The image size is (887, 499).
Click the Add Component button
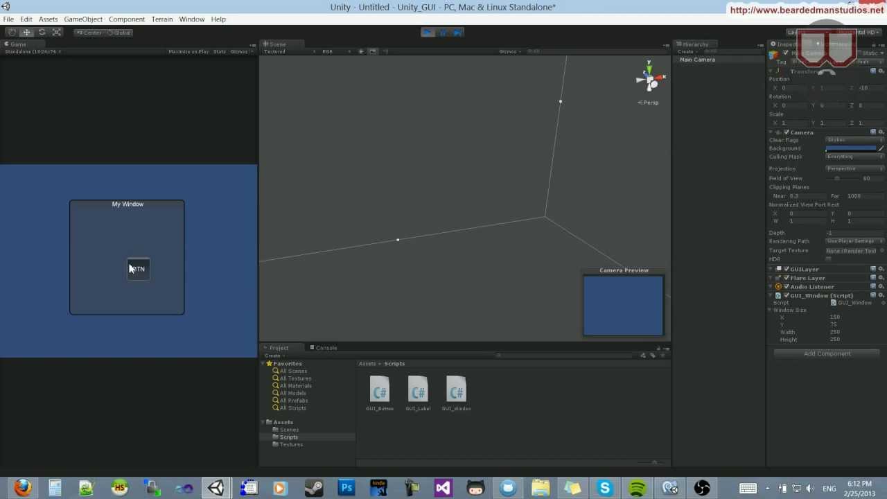point(826,354)
